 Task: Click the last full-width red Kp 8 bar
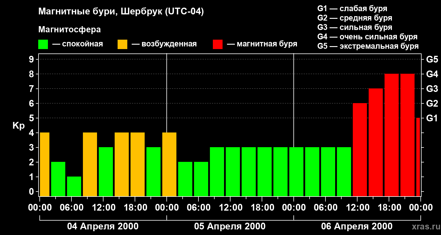point(407,135)
